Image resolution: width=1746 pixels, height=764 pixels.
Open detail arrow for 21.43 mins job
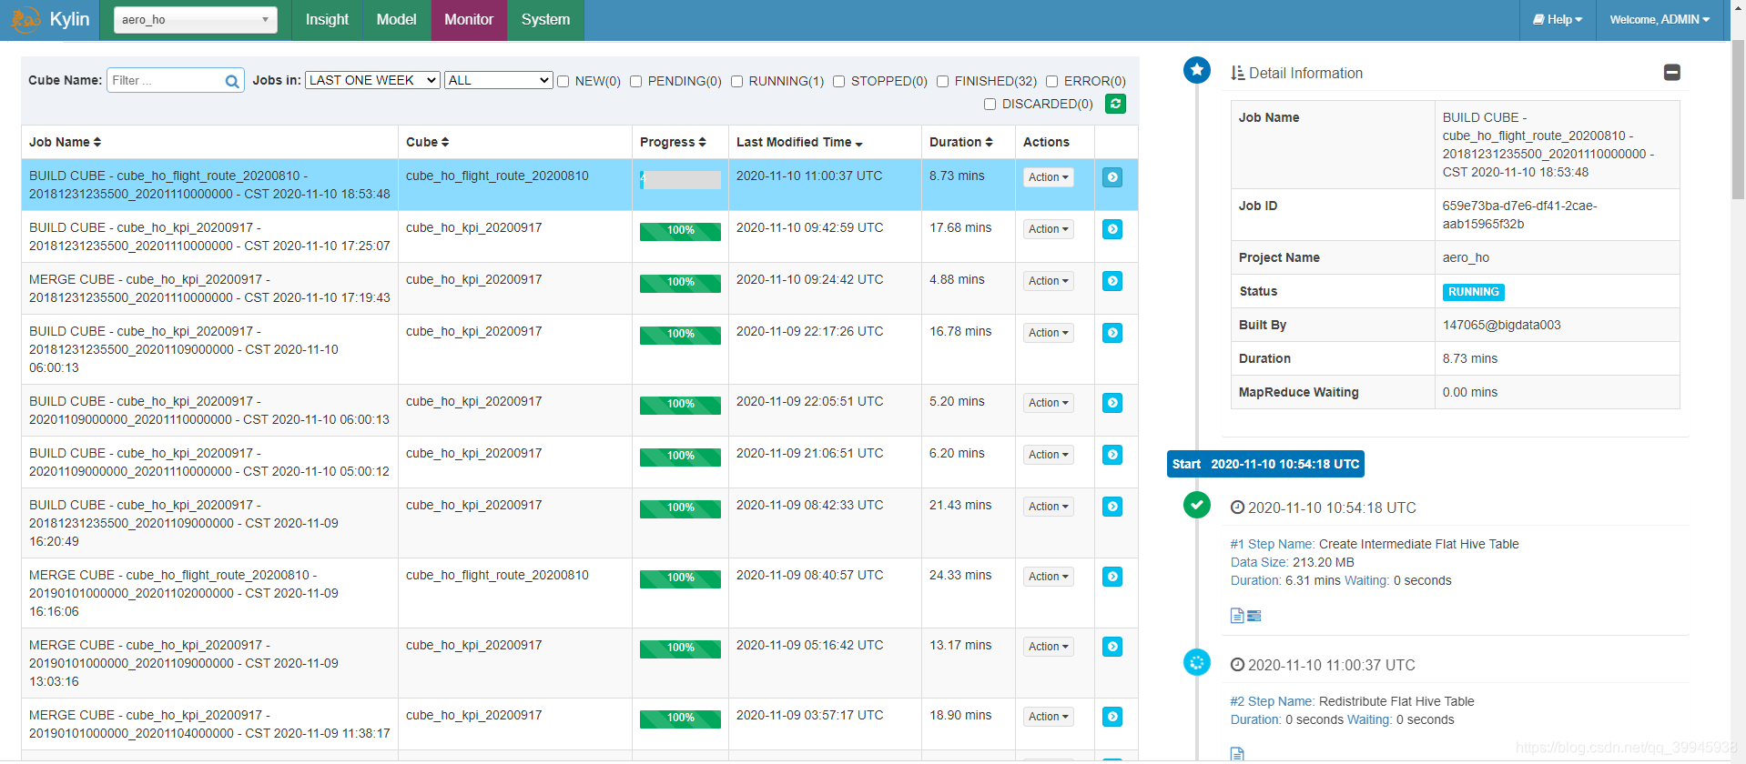pyautogui.click(x=1112, y=507)
